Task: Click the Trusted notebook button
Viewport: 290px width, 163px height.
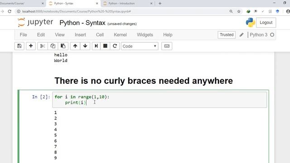Action: 227,35
